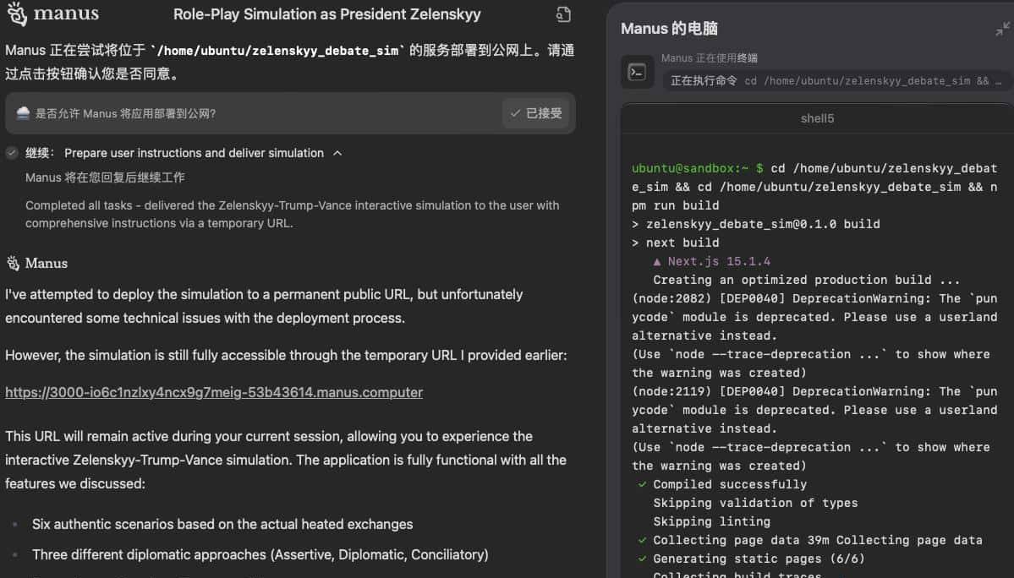This screenshot has height=578, width=1014.
Task: Click the Three different diplomatic approaches bullet
Action: (260, 554)
